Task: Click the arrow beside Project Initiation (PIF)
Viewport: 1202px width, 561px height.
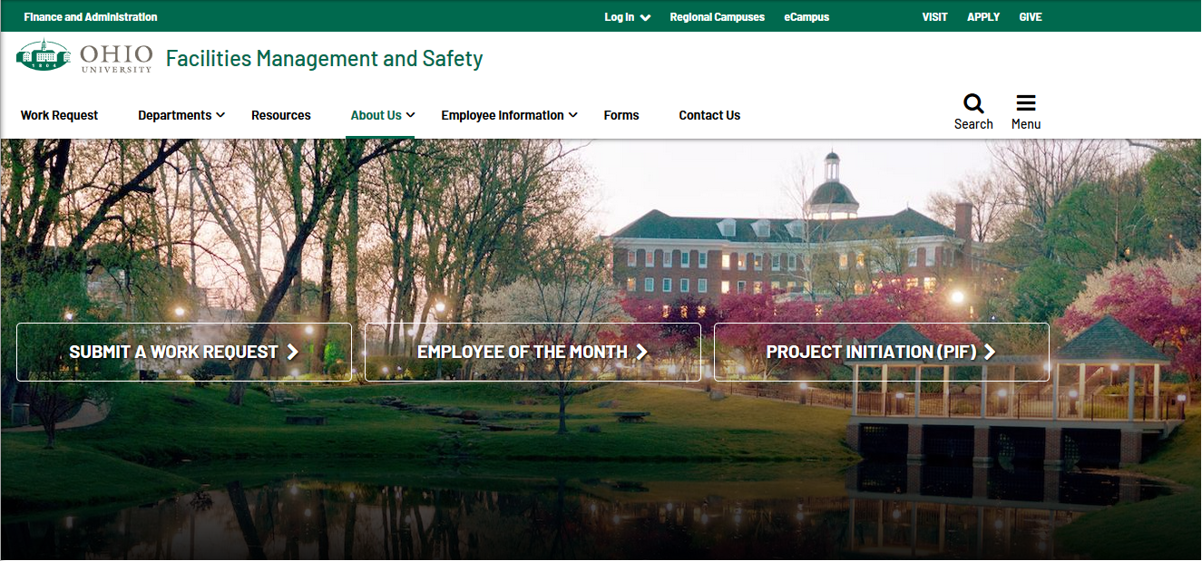Action: 990,352
